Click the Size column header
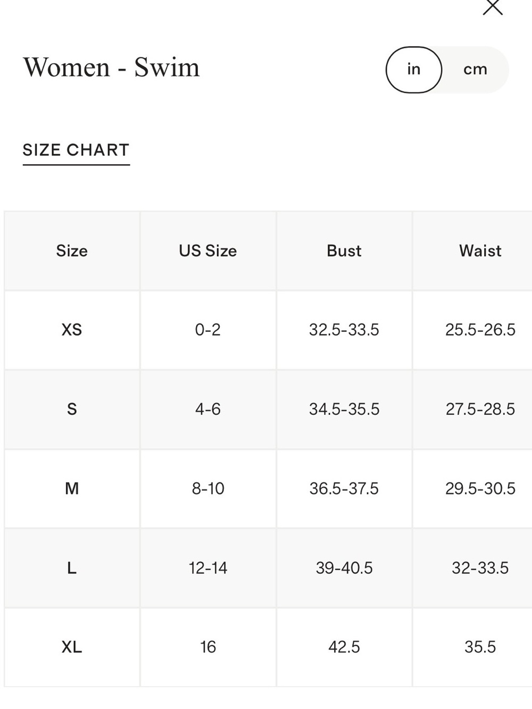Image resolution: width=532 pixels, height=709 pixels. 72,251
